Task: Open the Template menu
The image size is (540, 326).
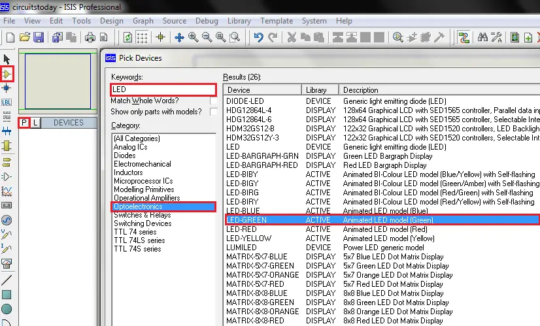Action: click(277, 21)
